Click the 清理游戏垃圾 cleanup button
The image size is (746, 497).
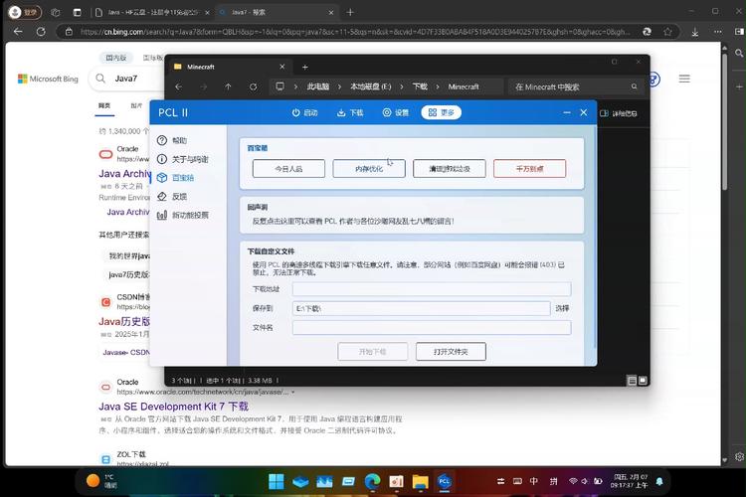point(450,169)
